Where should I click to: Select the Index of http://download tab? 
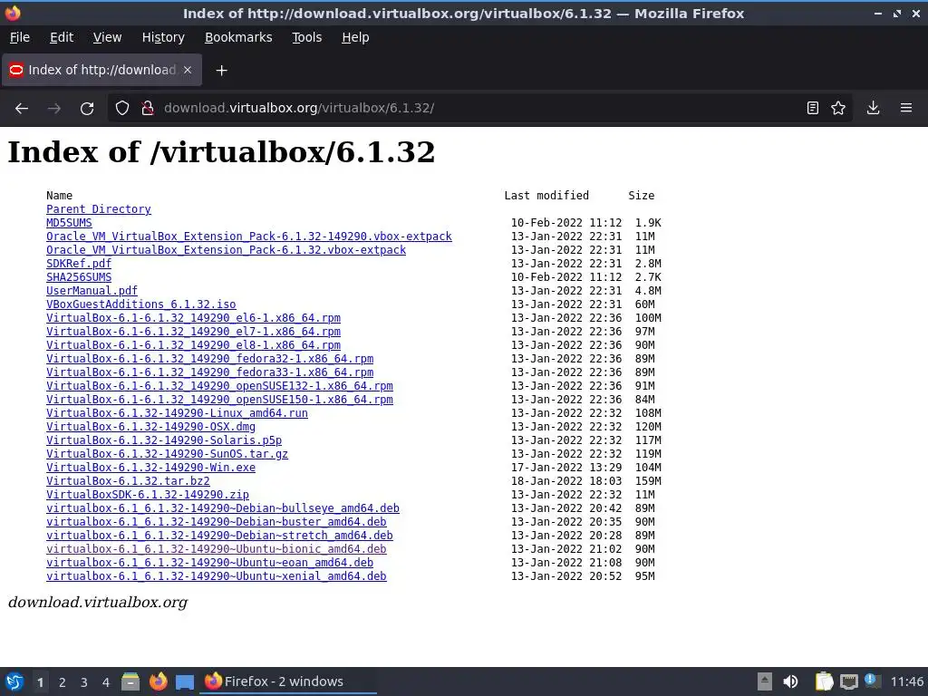(101, 70)
